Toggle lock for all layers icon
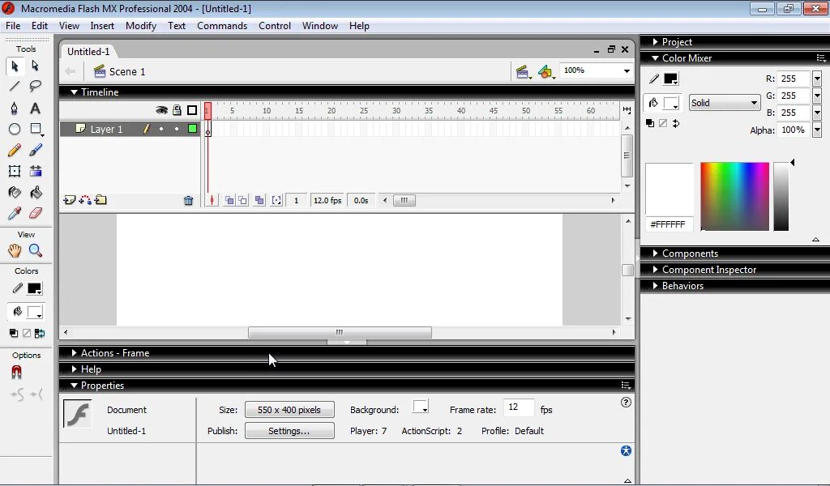Screen dimensions: 830x486 pos(177,110)
